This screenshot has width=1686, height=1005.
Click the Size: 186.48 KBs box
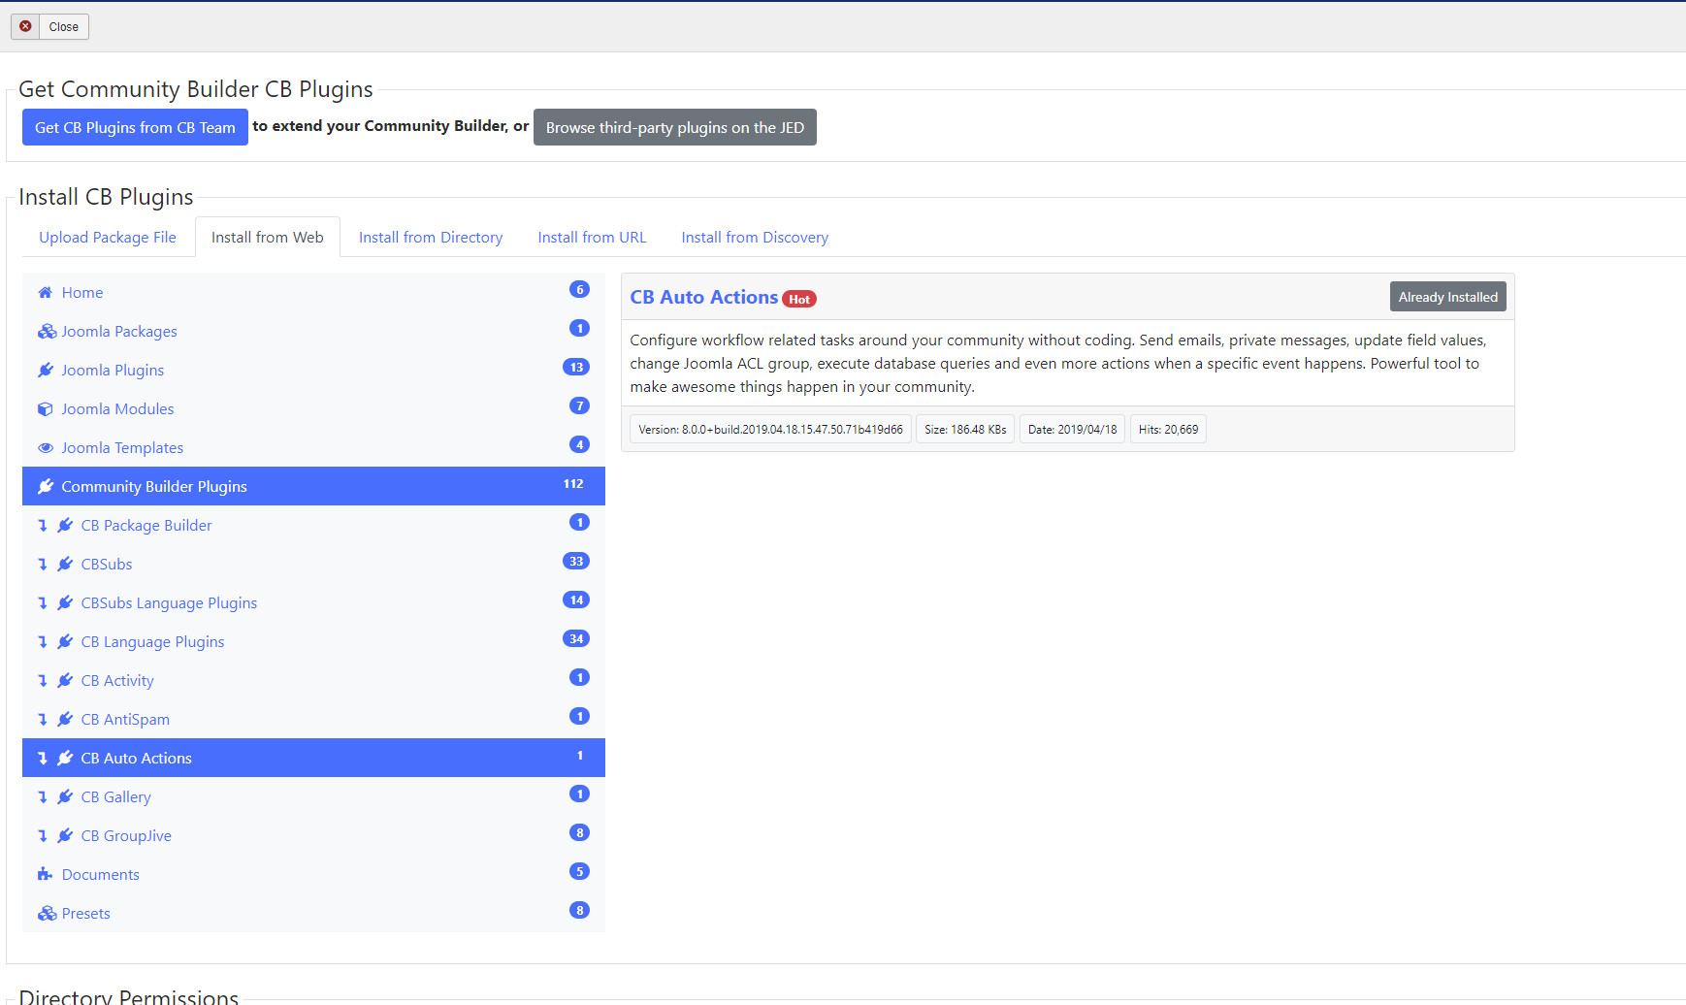click(x=965, y=429)
